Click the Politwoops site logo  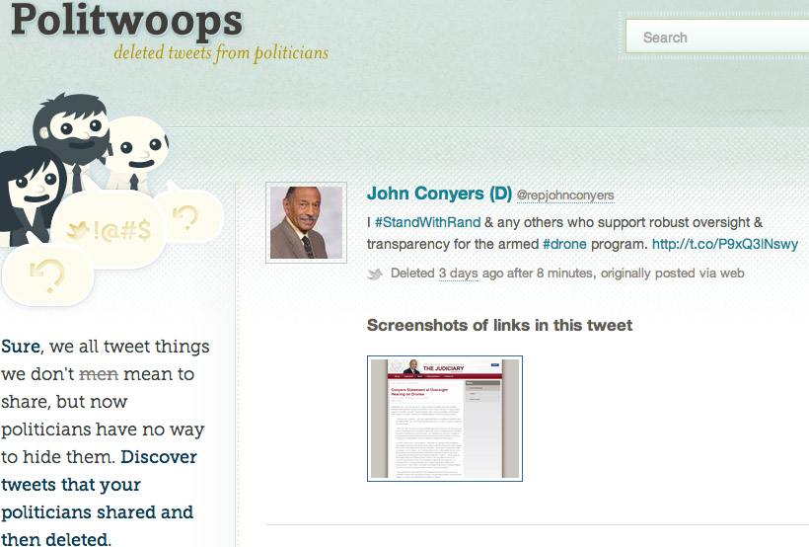tap(126, 21)
